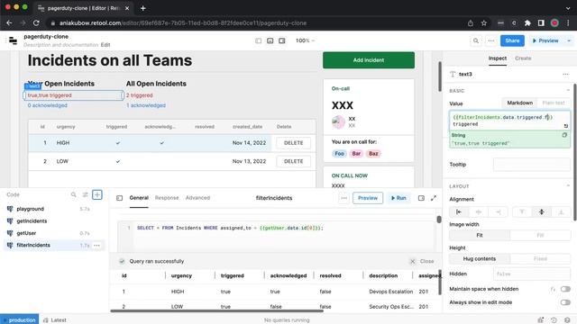This screenshot has width=577, height=324.
Task: Select Markdown value mode
Action: coord(519,103)
